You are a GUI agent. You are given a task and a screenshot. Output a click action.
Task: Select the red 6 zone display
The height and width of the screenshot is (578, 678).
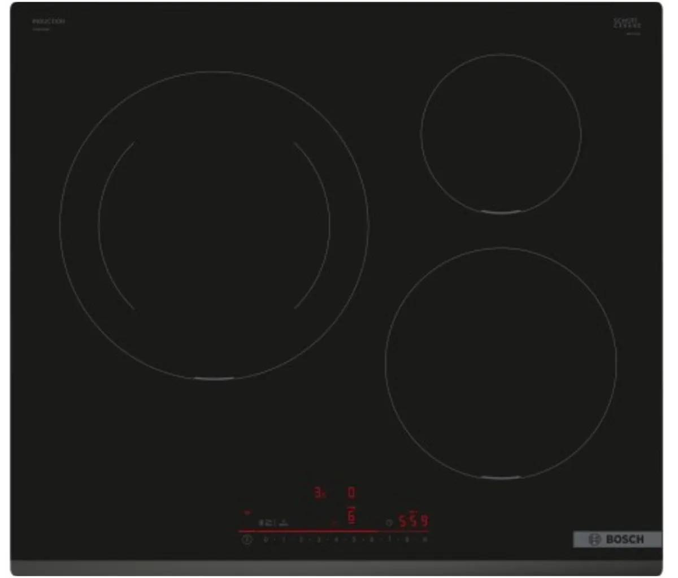pos(351,515)
